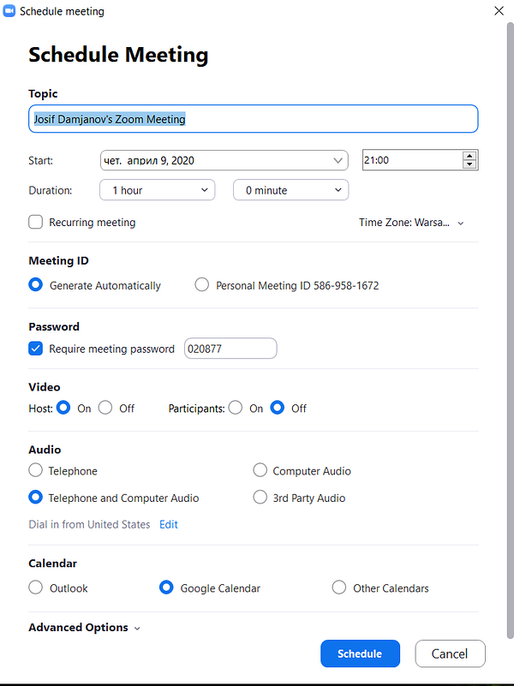Select Personal Meeting ID 586-958-1672
Screen dimensions: 514x686
tap(201, 285)
